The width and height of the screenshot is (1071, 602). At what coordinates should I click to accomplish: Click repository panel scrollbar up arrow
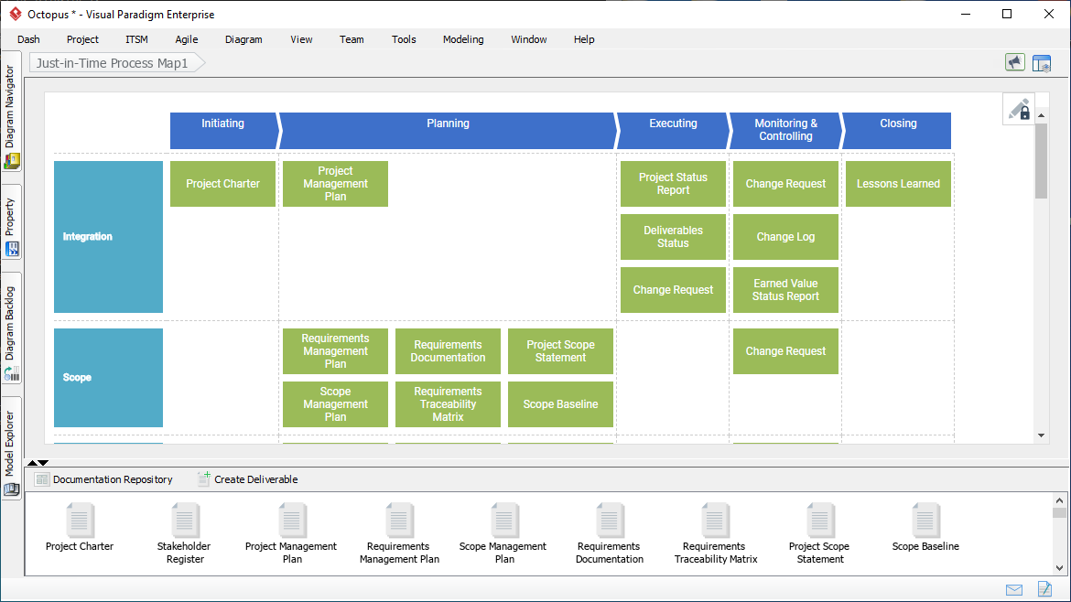point(1059,500)
